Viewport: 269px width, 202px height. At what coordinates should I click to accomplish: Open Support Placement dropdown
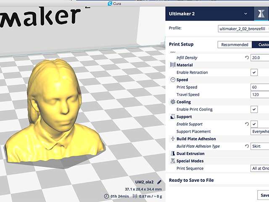coord(260,131)
